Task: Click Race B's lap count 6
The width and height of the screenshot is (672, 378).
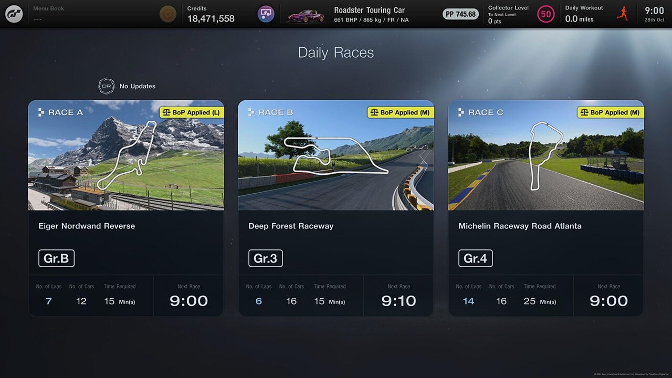Action: pos(259,301)
